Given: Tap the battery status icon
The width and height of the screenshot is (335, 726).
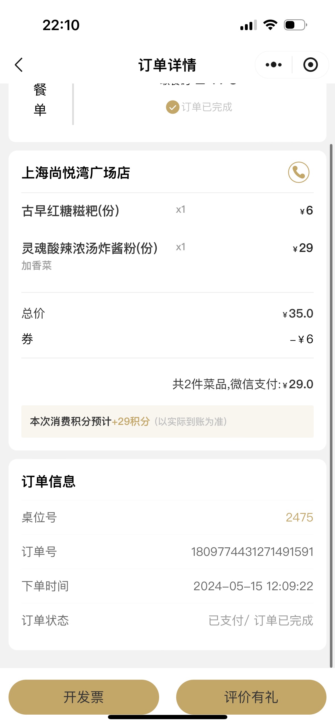Looking at the screenshot, I should click(x=296, y=25).
